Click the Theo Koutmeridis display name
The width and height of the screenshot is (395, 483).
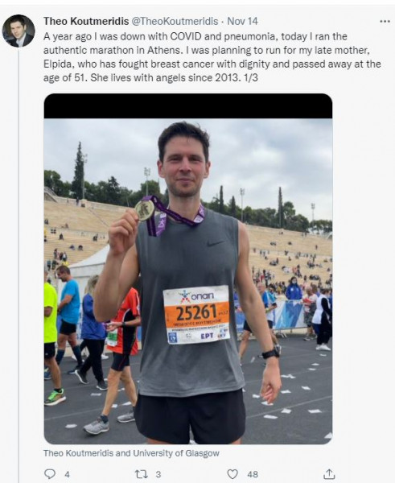tap(86, 21)
